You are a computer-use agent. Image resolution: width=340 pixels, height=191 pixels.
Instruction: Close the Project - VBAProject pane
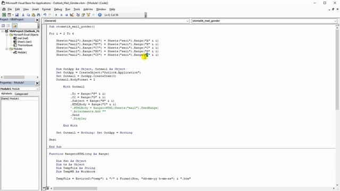[37, 20]
